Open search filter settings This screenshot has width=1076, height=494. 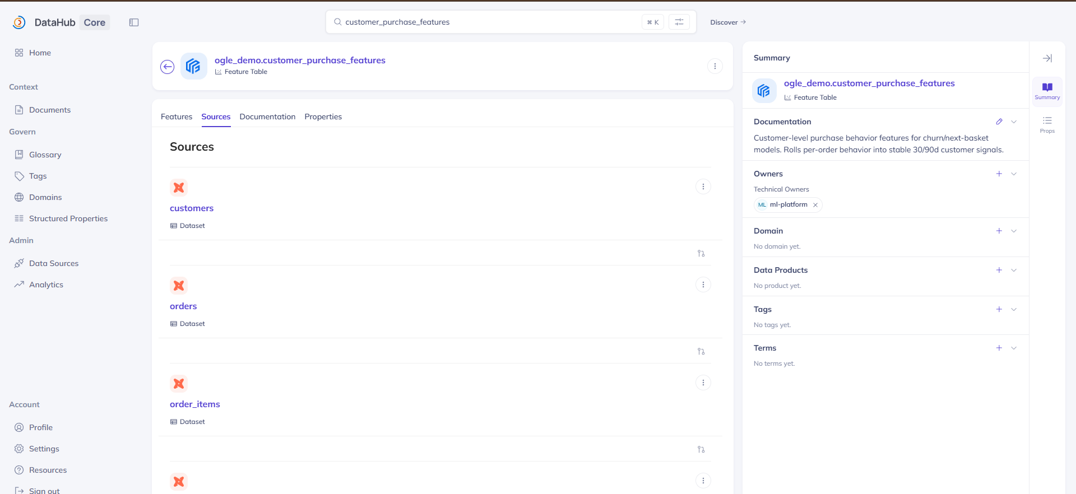(679, 22)
